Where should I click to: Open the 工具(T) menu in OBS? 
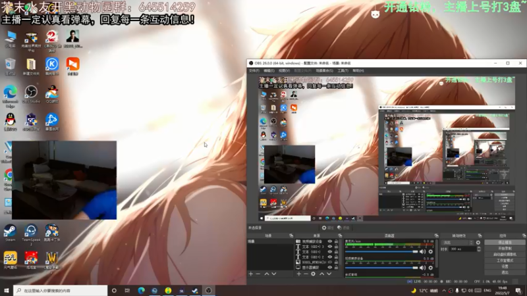pos(343,71)
